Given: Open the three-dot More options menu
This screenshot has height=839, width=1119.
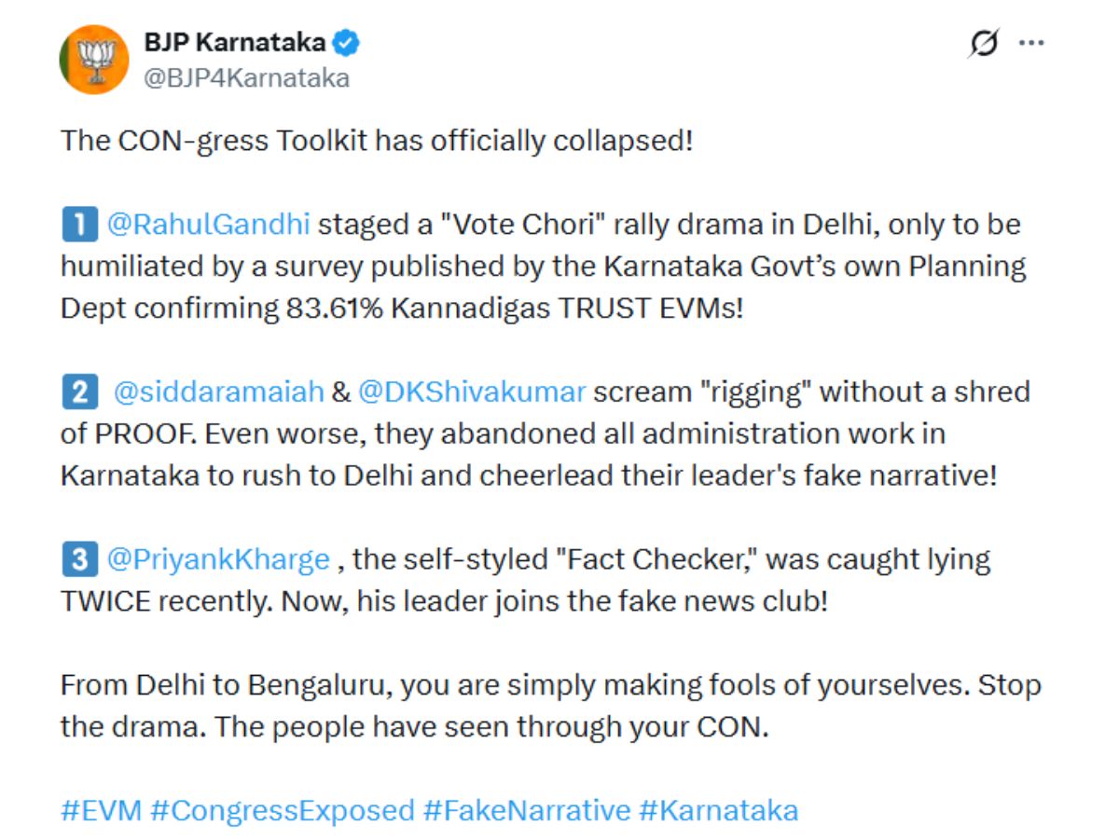Looking at the screenshot, I should pos(1031,43).
